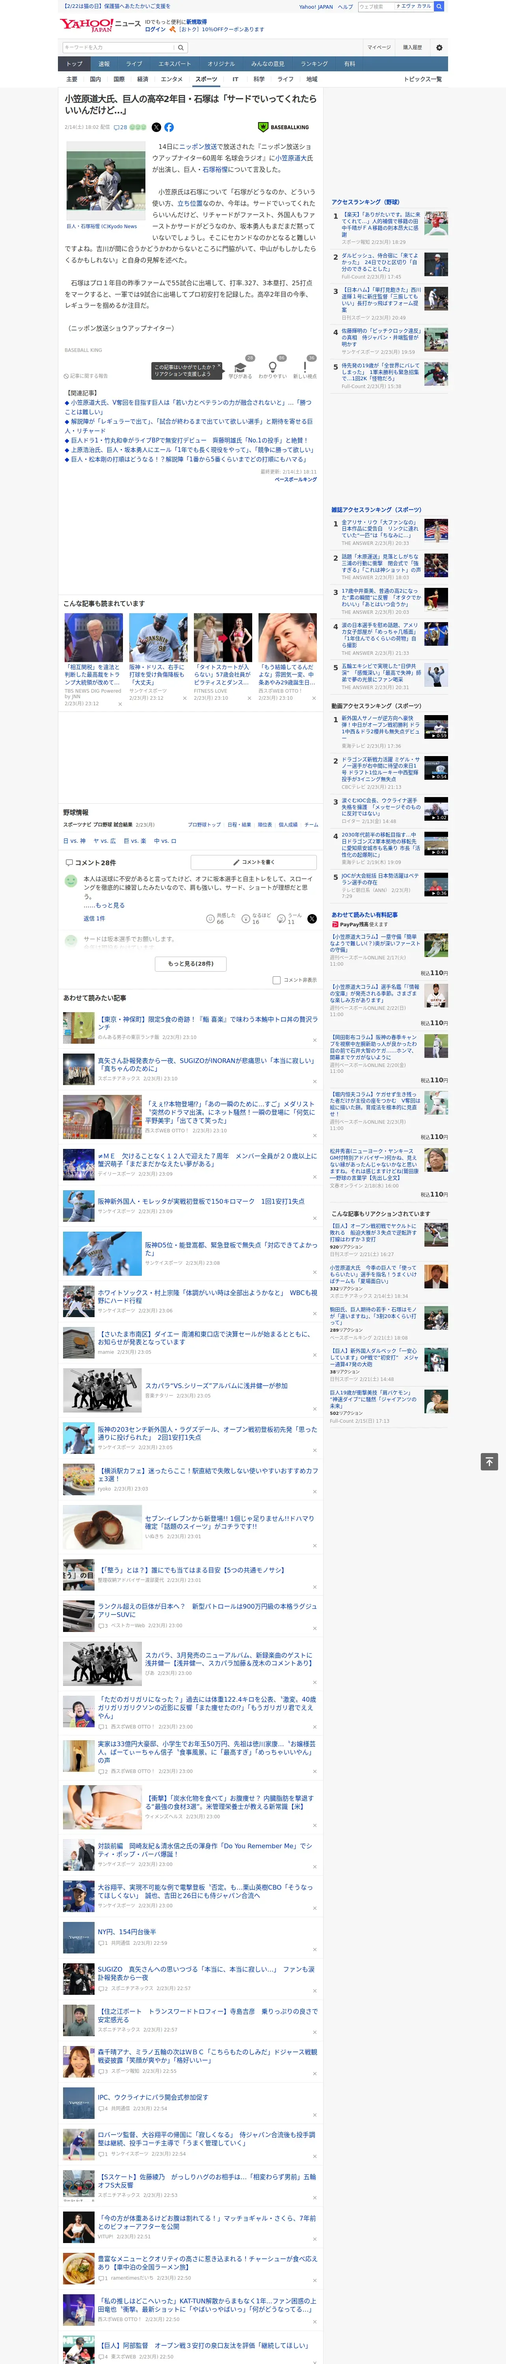
Task: Select the スポーツ category
Action: tap(206, 79)
